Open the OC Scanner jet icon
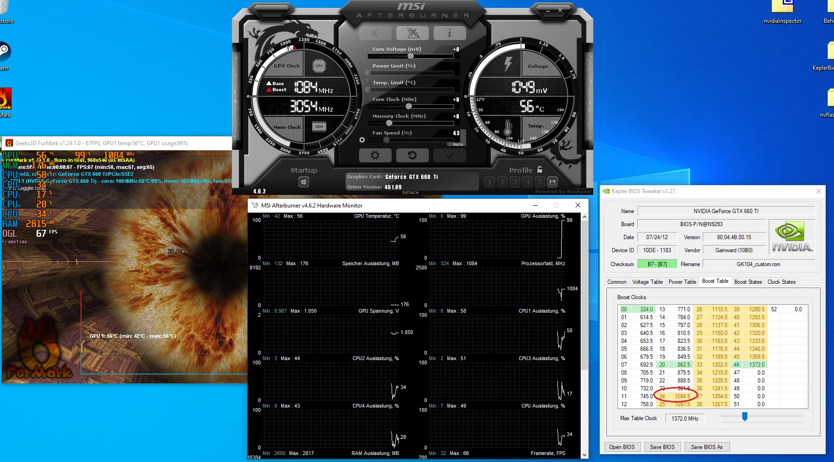Viewport: 834px width, 462px height. 412,33
